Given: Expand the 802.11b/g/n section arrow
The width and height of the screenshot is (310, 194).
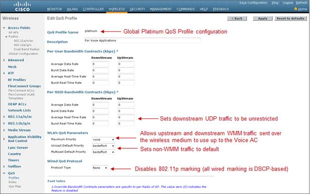Looking at the screenshot, I should tap(4, 123).
